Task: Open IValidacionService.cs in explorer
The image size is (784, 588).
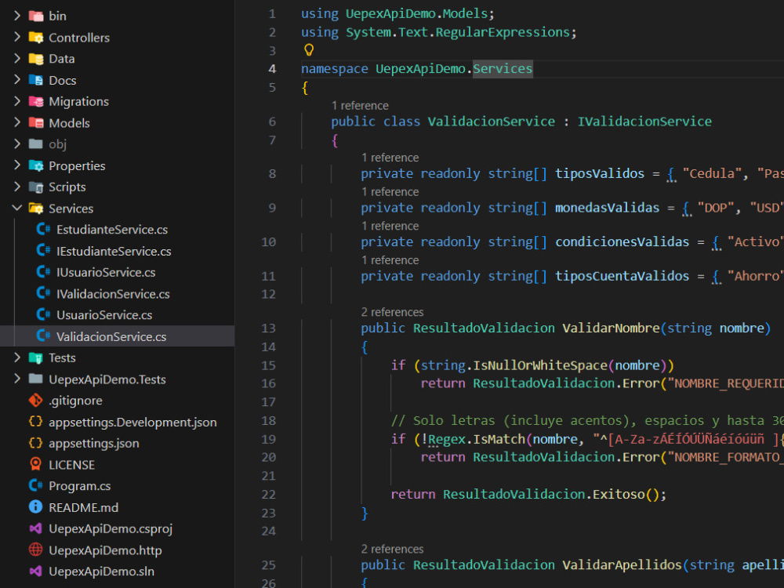Action: click(x=113, y=294)
